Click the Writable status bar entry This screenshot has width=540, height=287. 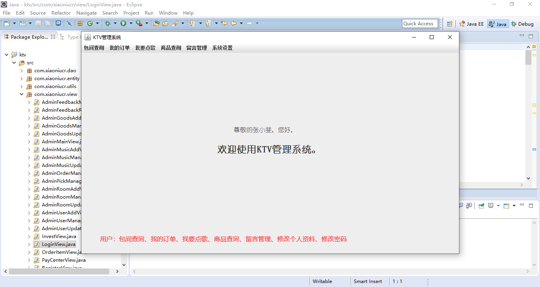(322, 281)
